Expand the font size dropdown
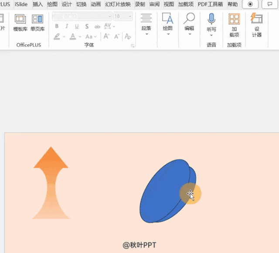The width and height of the screenshot is (279, 253). (x=130, y=16)
